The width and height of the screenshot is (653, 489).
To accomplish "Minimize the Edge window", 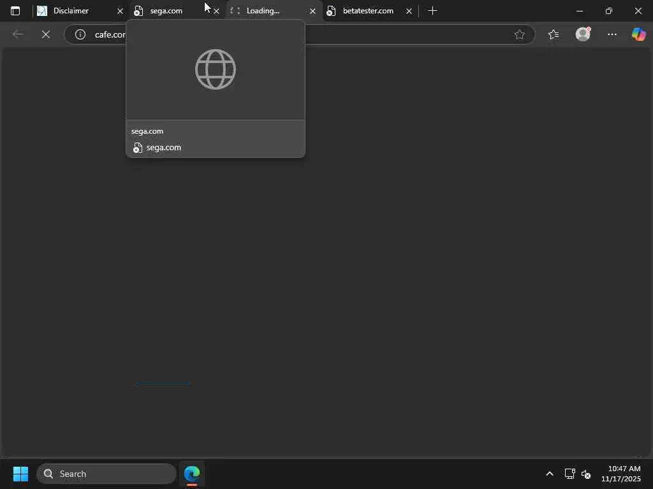I will (x=579, y=11).
